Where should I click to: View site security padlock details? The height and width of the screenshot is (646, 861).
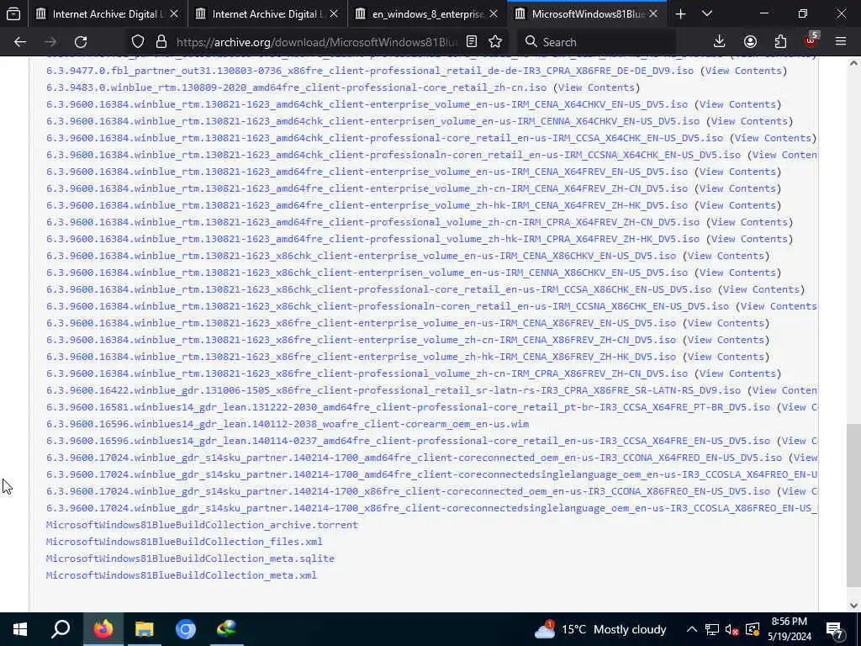[x=161, y=42]
